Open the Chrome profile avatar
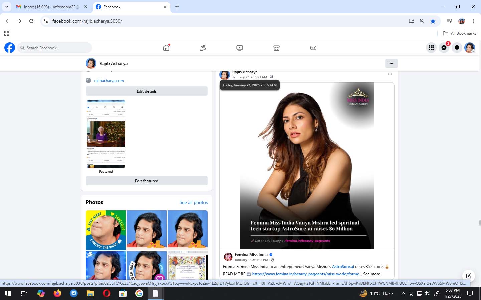481x300 pixels. click(x=462, y=21)
